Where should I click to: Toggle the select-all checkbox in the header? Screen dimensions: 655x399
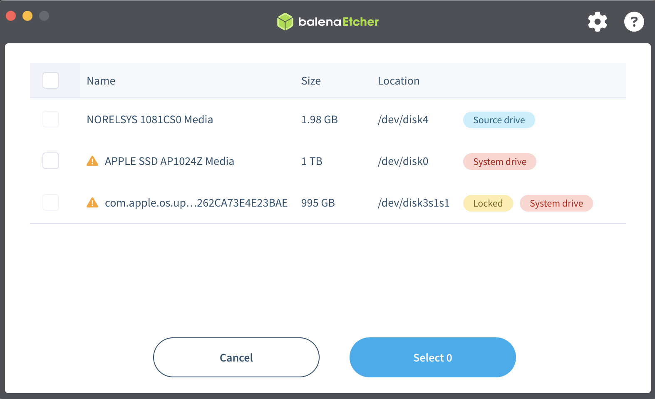click(51, 80)
